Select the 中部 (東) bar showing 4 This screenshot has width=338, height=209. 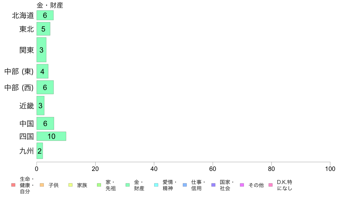pyautogui.click(x=42, y=71)
